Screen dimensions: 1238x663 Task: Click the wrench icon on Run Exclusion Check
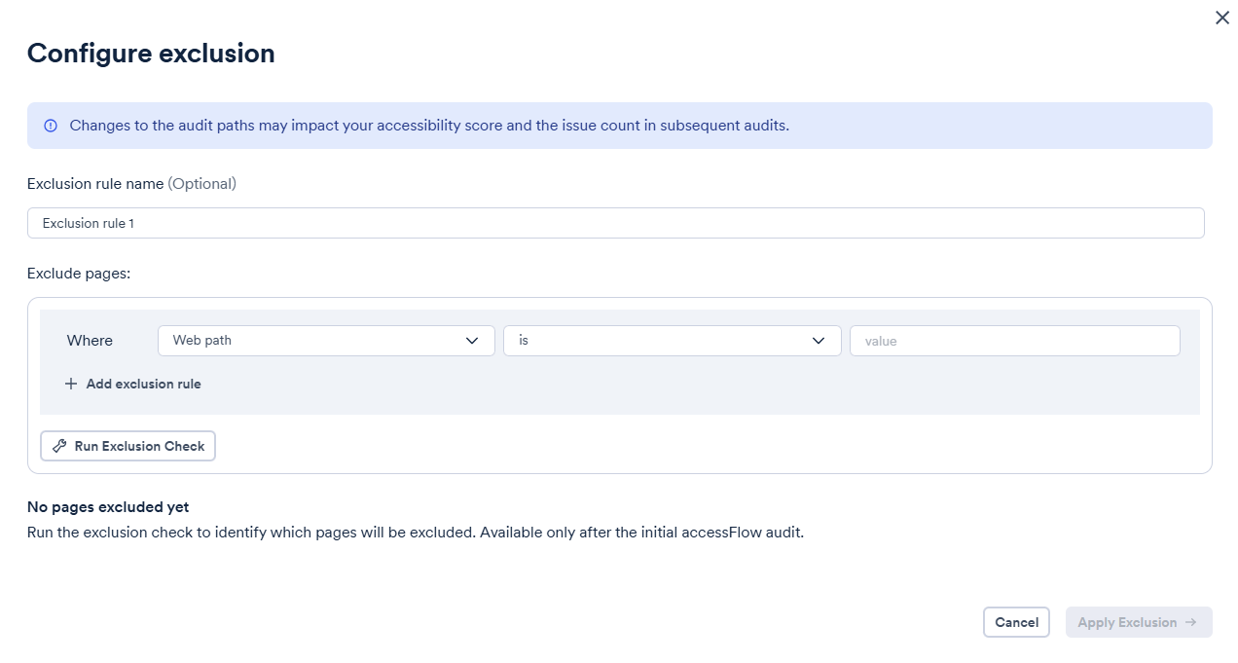coord(58,446)
